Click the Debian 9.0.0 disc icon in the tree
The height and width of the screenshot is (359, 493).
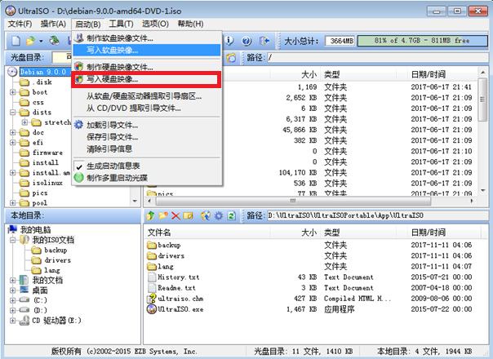click(12, 72)
